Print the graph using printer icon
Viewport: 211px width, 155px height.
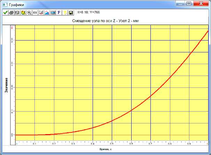click(x=11, y=13)
